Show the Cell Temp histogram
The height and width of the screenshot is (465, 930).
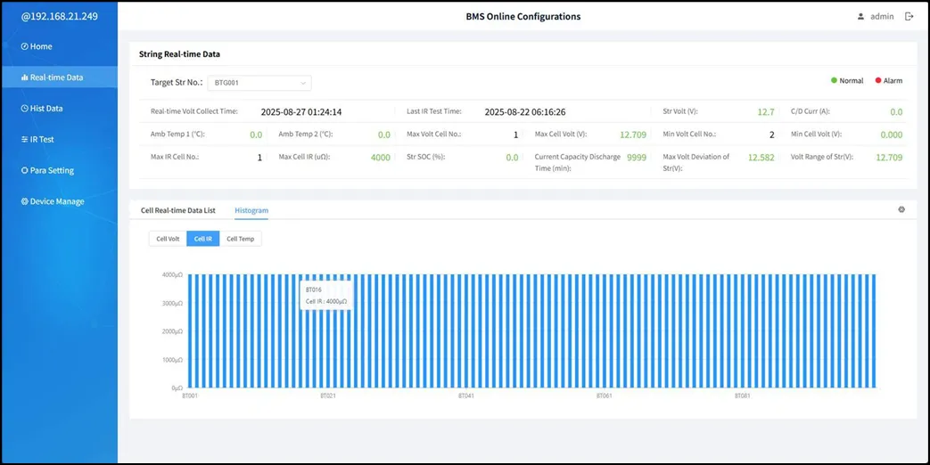240,239
